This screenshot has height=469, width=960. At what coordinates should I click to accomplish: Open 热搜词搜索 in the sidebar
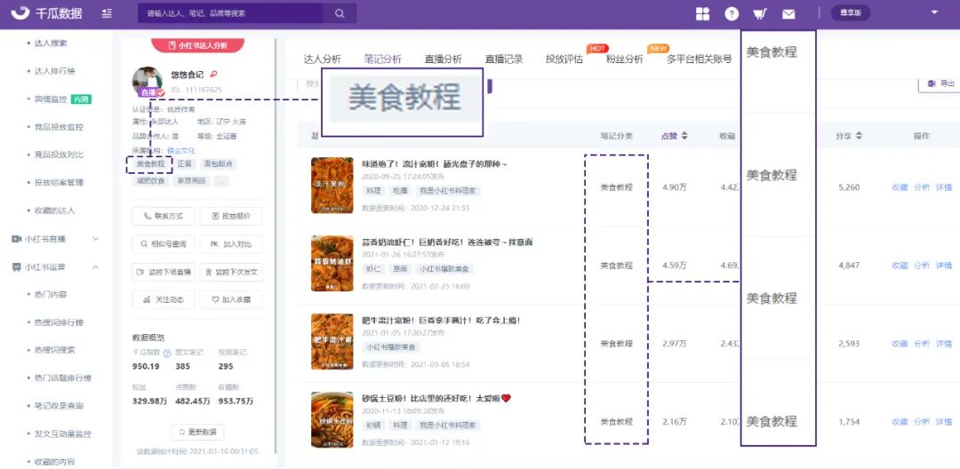(54, 350)
